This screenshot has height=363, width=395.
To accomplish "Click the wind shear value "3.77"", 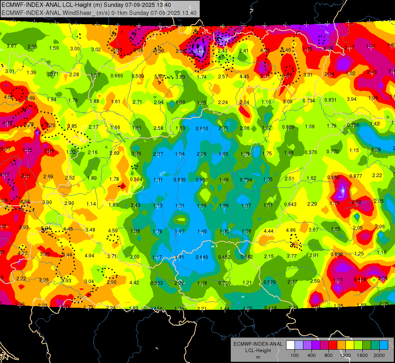I will (x=292, y=256).
